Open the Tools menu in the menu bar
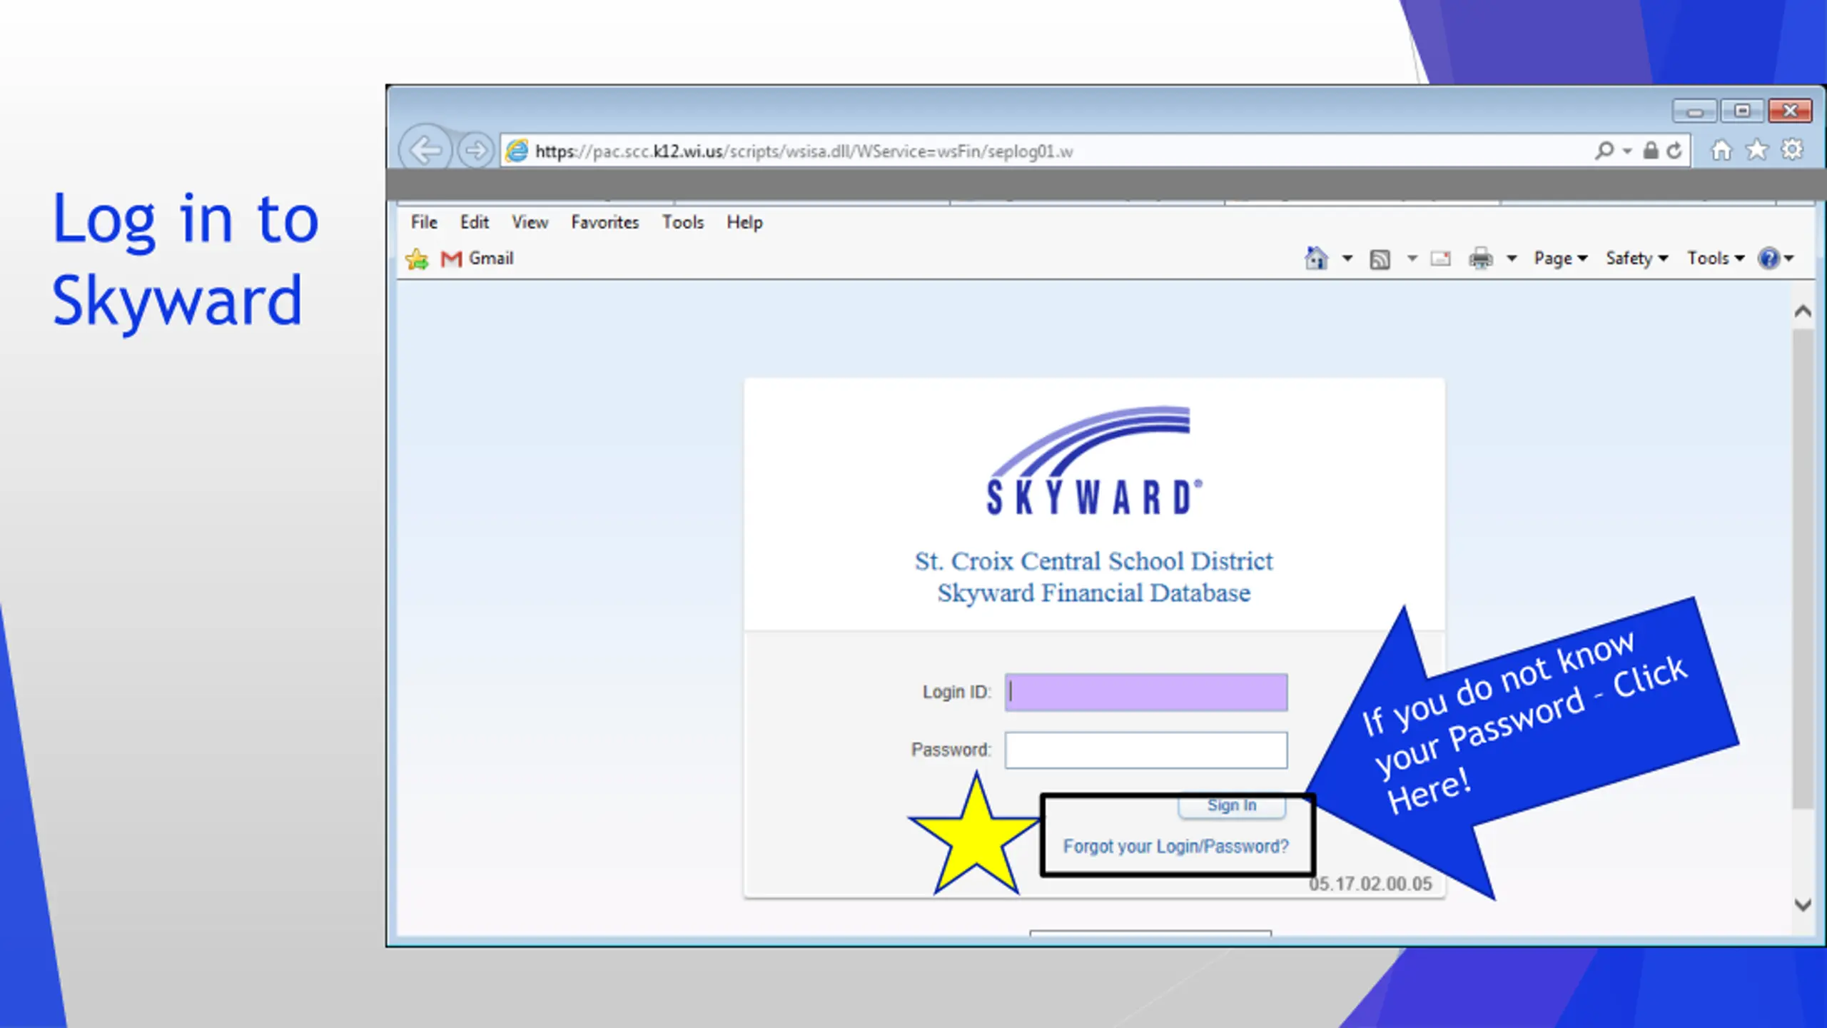The width and height of the screenshot is (1827, 1028). (683, 222)
